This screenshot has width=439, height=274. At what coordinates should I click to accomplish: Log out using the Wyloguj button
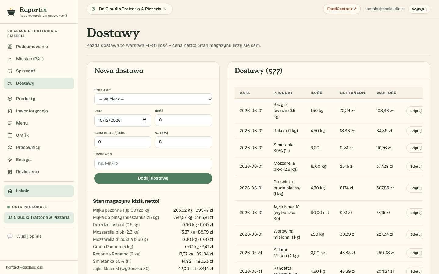click(x=419, y=9)
